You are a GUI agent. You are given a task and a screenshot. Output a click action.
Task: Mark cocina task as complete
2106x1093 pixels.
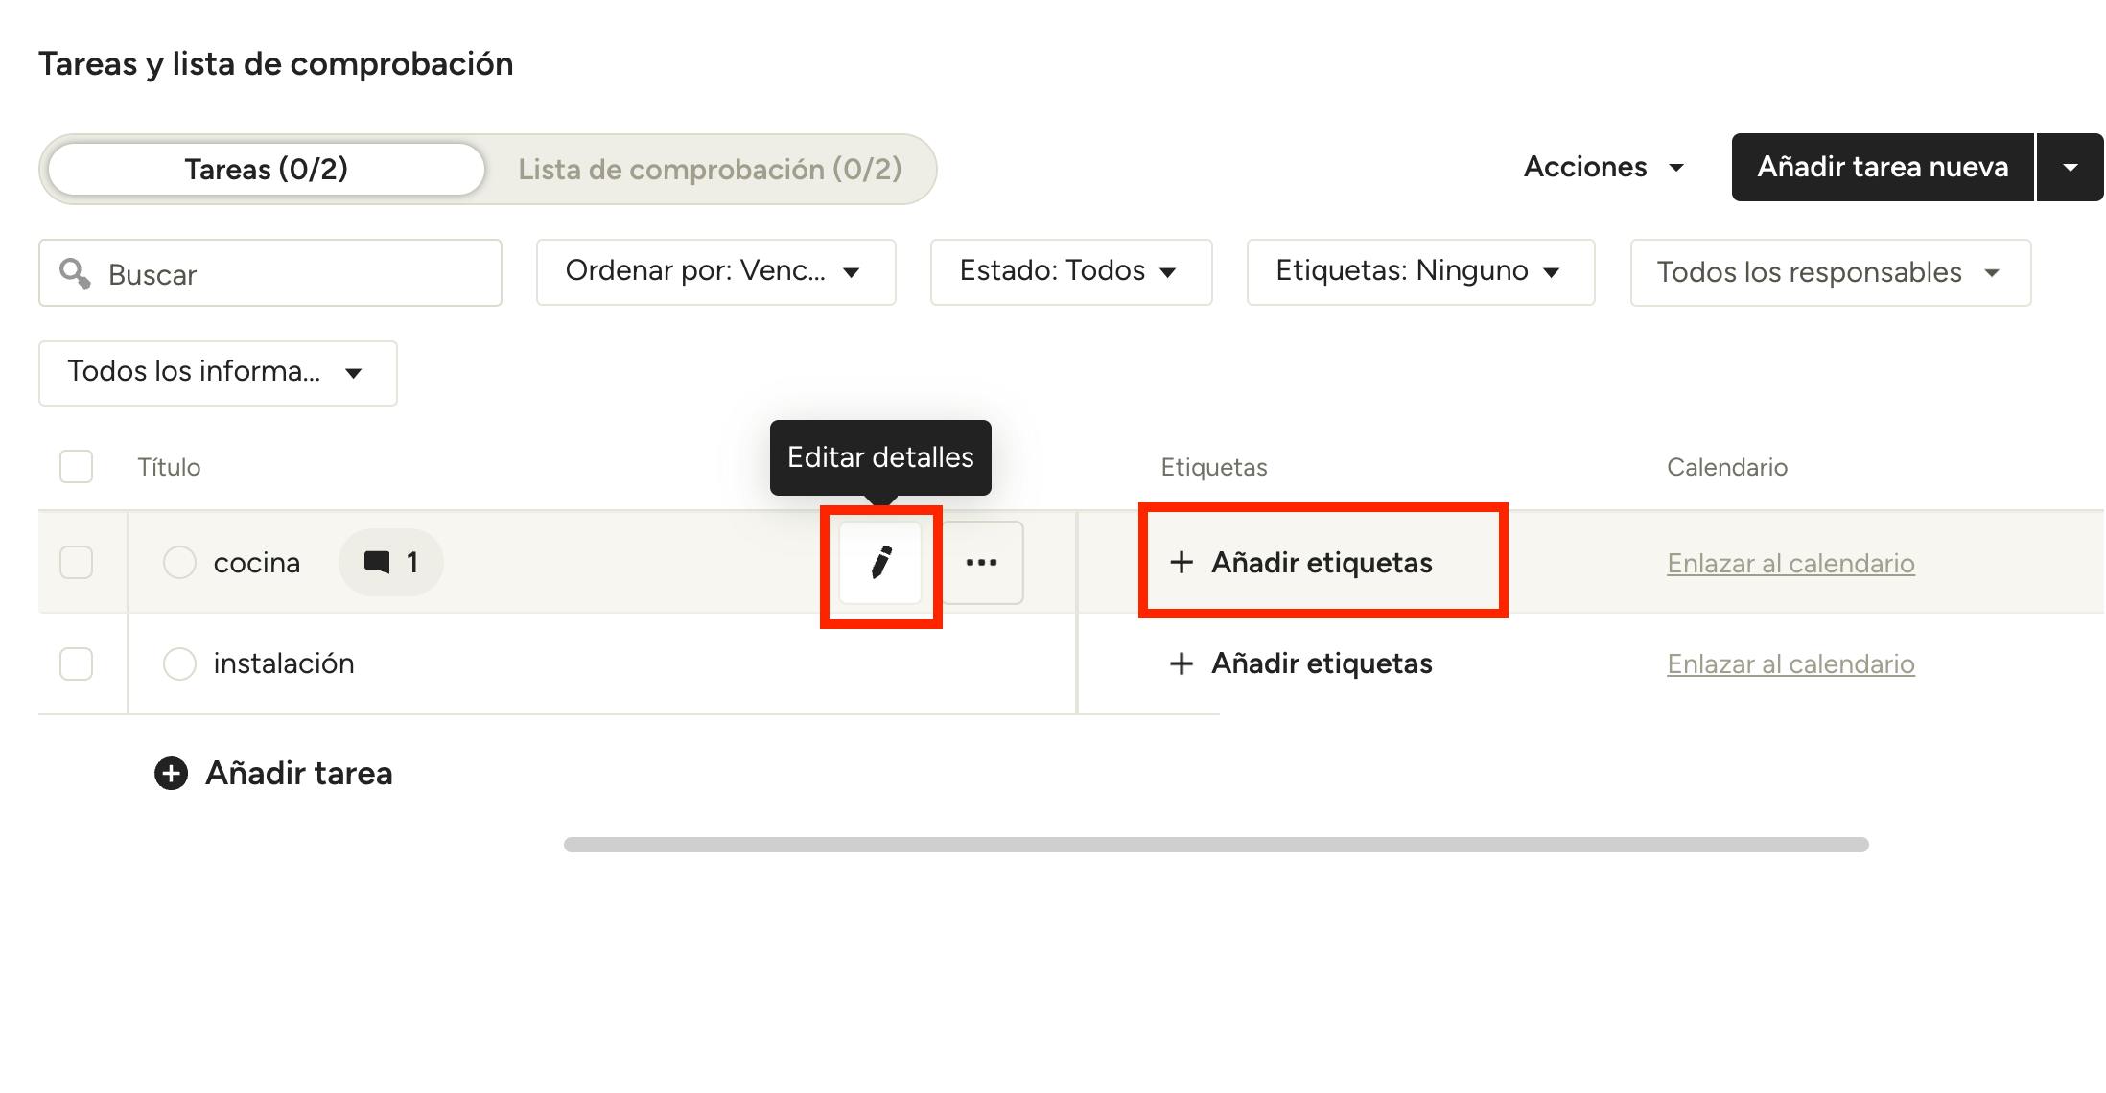pyautogui.click(x=179, y=563)
